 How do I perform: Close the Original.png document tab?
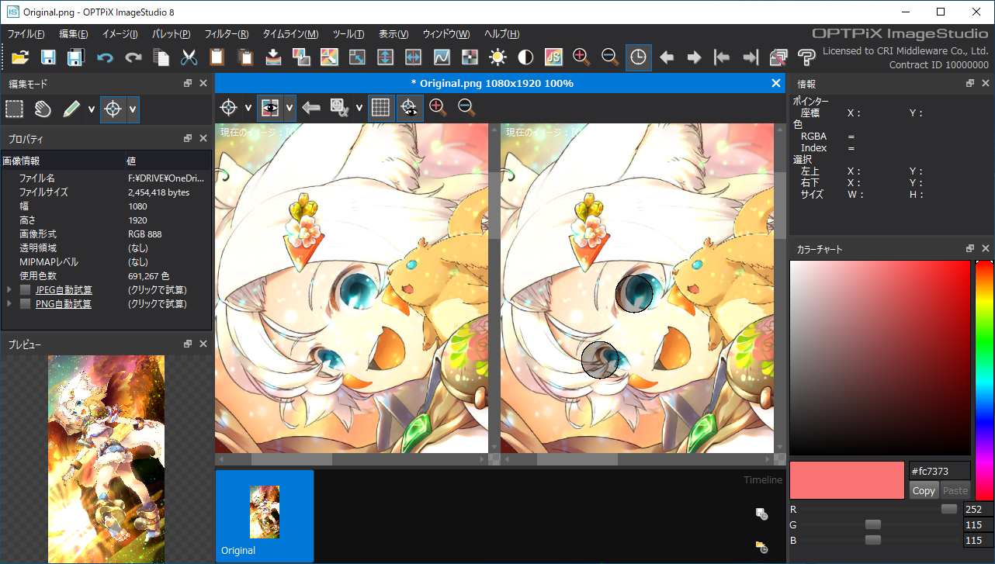click(776, 83)
